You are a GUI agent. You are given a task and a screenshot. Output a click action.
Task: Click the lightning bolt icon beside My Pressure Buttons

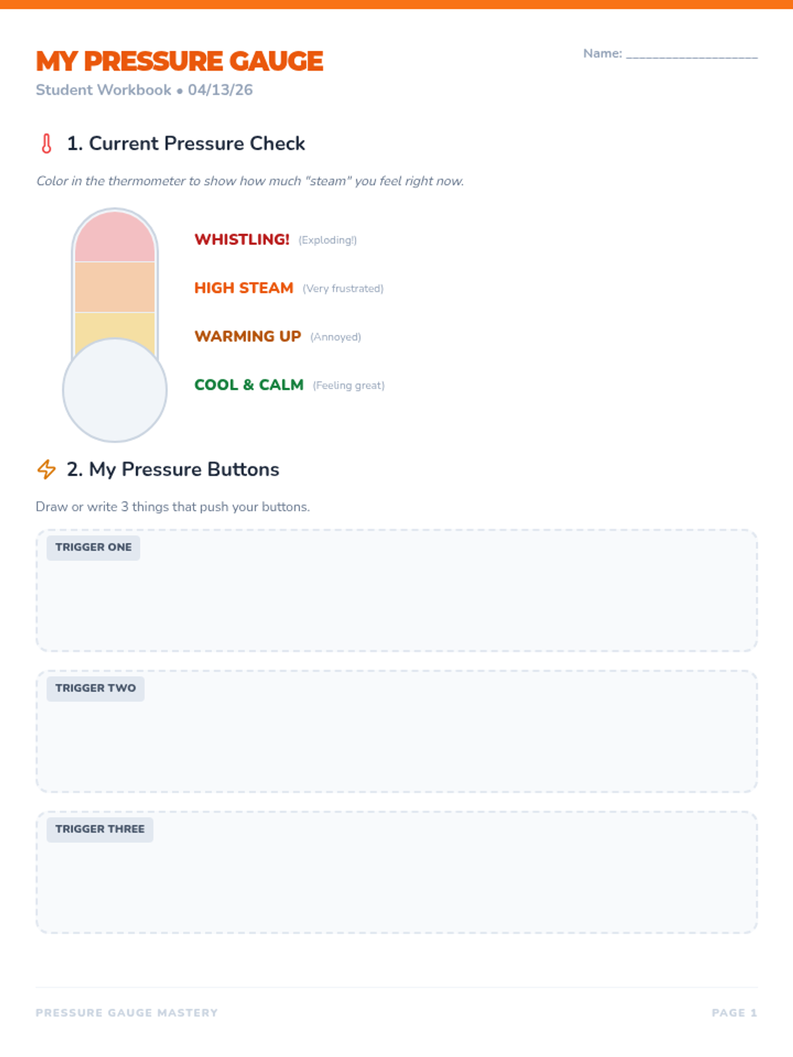pos(46,469)
